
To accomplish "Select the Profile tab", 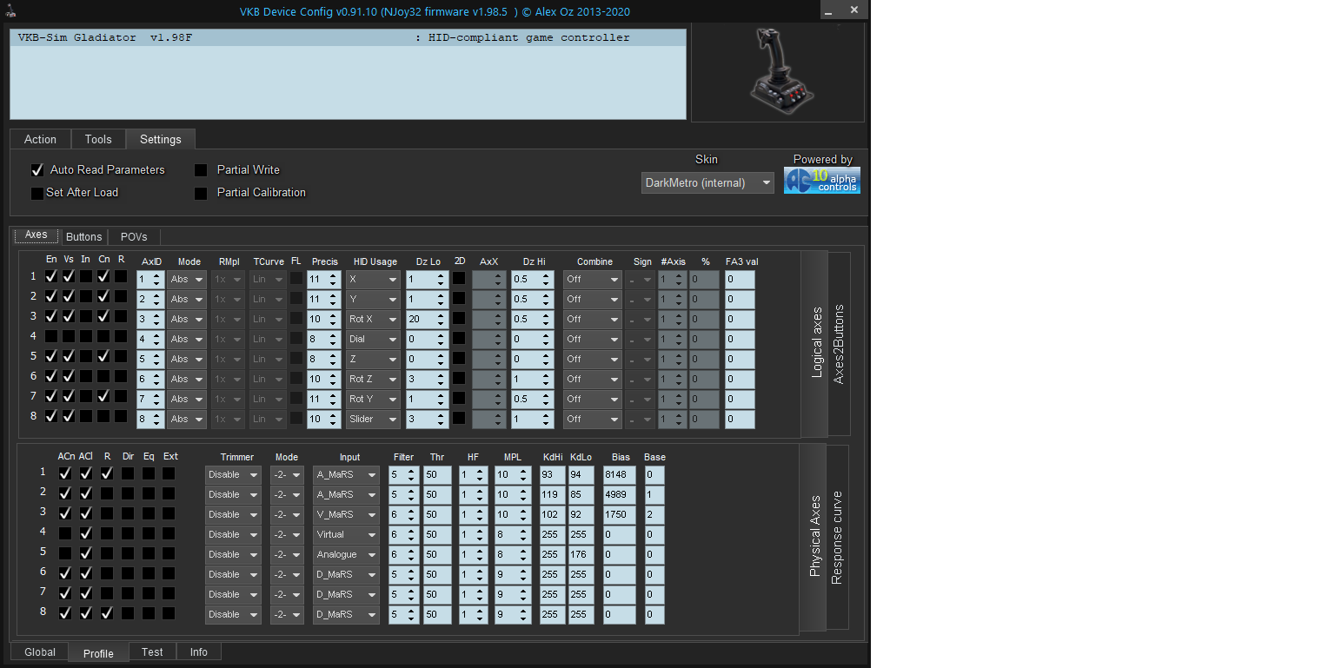I will 98,653.
